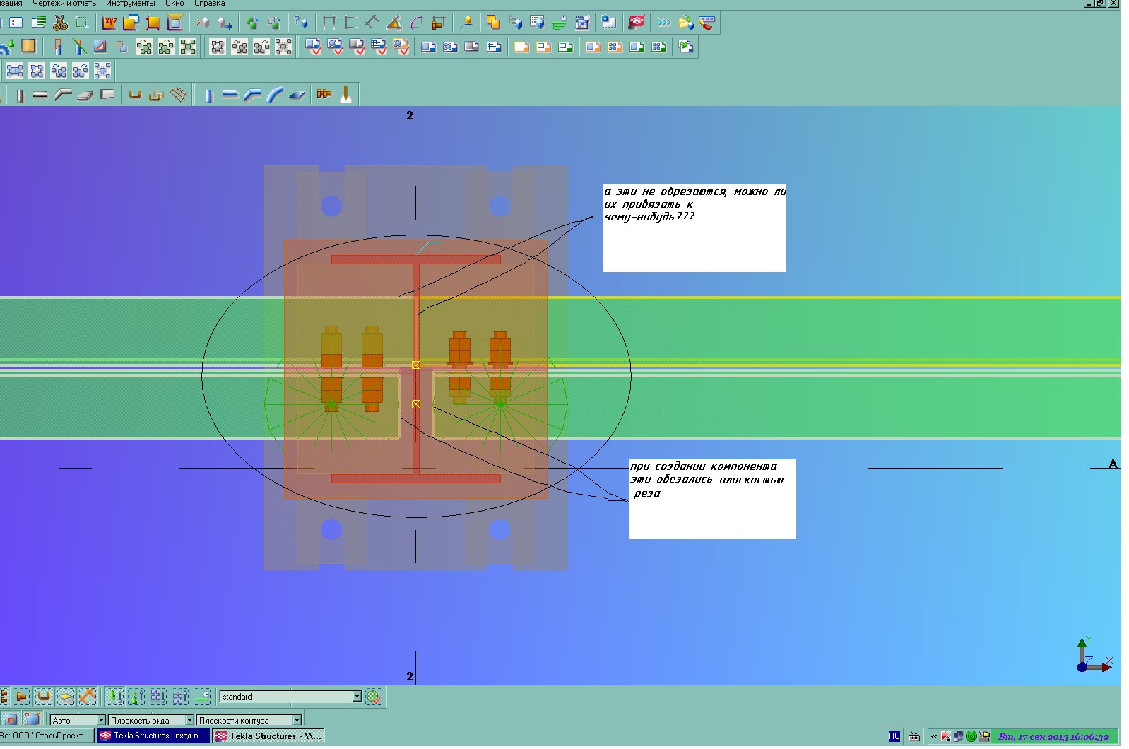Select the curved beam tool
Screen dimensions: 1129x749
[x=274, y=95]
